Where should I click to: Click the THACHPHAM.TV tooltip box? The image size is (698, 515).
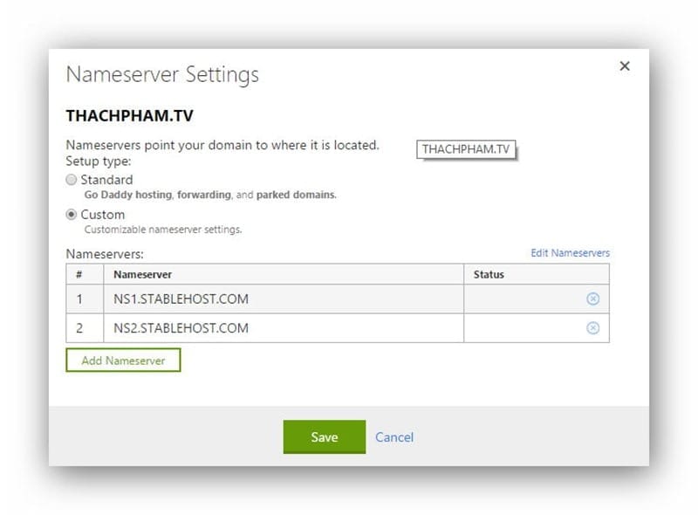click(466, 149)
